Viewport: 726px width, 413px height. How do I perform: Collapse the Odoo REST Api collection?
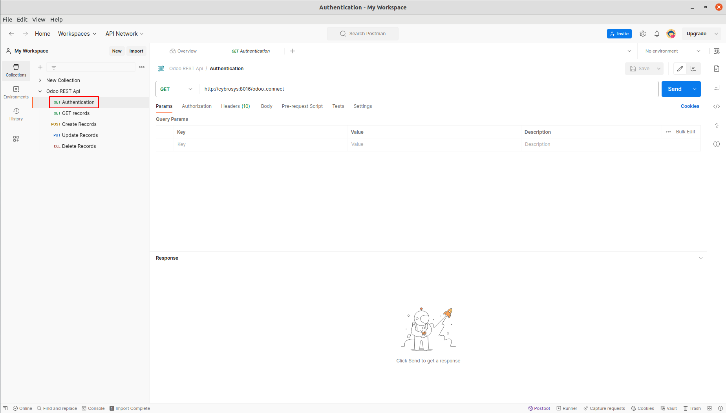click(40, 91)
